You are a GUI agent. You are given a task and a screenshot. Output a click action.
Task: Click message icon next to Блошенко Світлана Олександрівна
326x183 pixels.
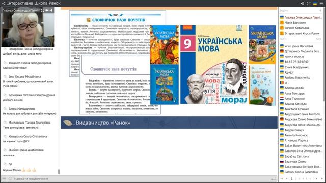tap(5, 95)
